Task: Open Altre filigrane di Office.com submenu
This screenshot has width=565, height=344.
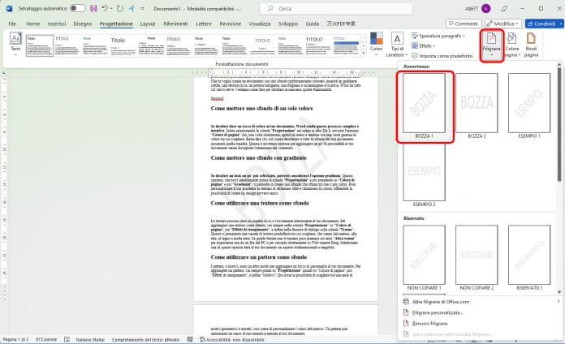Action: click(481, 302)
